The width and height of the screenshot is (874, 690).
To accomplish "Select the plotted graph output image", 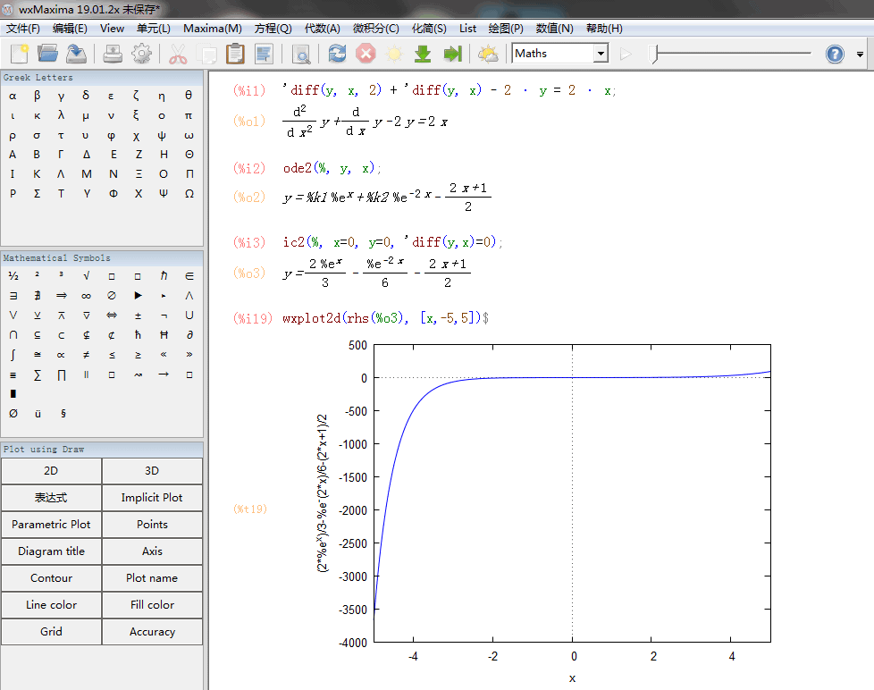I will 543,510.
